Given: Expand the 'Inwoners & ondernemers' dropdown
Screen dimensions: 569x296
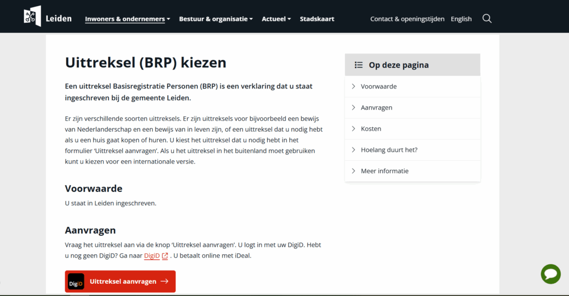Looking at the screenshot, I should click(x=127, y=19).
